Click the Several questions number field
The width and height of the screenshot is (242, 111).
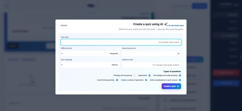151,53
